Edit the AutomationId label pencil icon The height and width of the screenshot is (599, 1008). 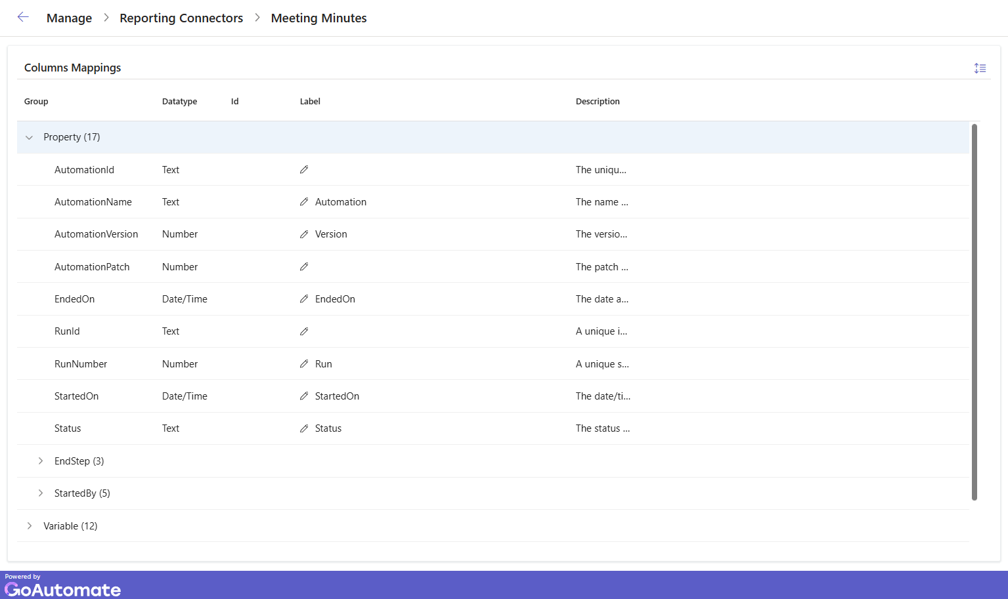[x=304, y=170]
